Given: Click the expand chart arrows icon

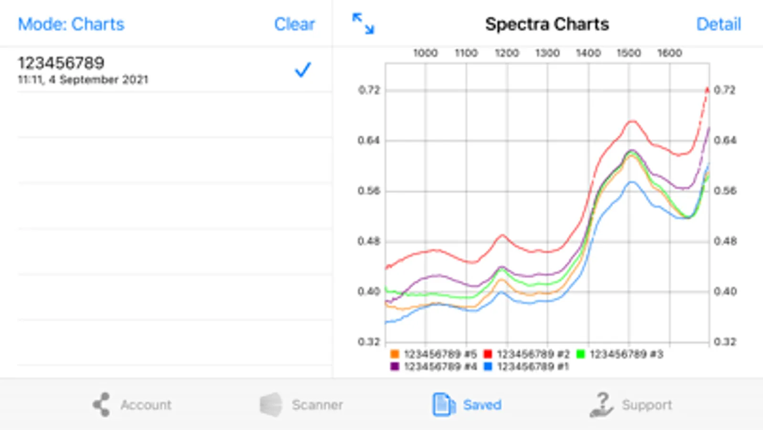Looking at the screenshot, I should pos(363,24).
